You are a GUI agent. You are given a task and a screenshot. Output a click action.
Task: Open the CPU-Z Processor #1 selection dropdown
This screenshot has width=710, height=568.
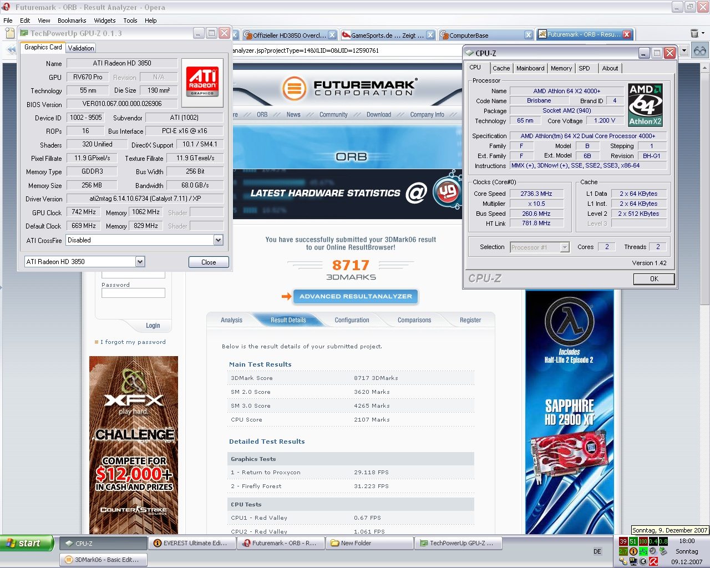click(565, 247)
